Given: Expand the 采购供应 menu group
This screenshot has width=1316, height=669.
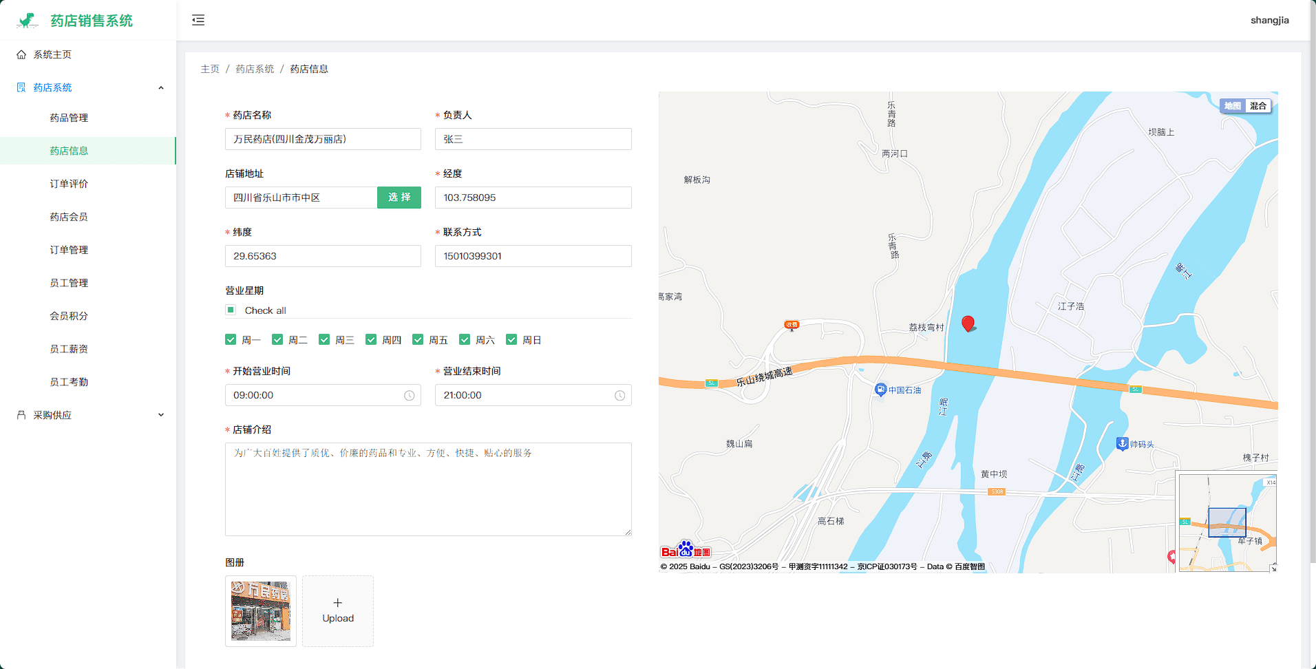Looking at the screenshot, I should tap(161, 415).
